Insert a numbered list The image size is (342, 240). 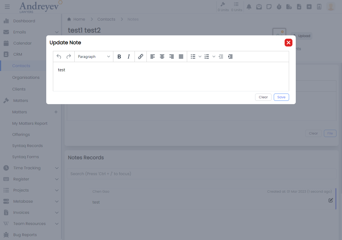(207, 57)
